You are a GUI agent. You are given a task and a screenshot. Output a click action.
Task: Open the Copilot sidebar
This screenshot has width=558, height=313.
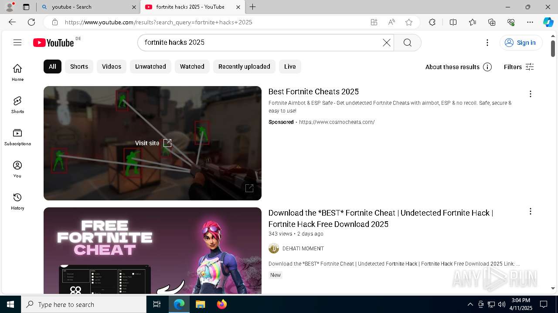pos(548,22)
